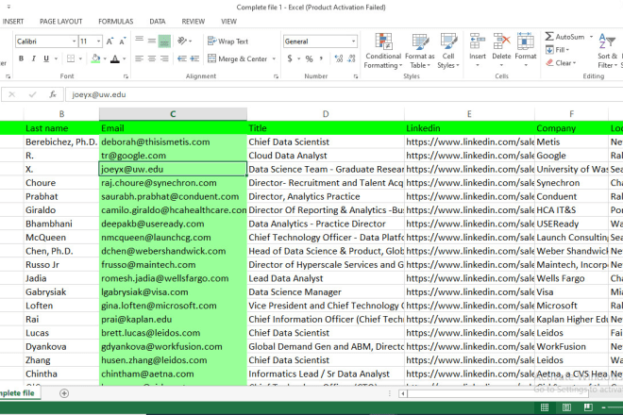Decrease indent icon
Viewport: 623px width, 415px height.
point(182,58)
